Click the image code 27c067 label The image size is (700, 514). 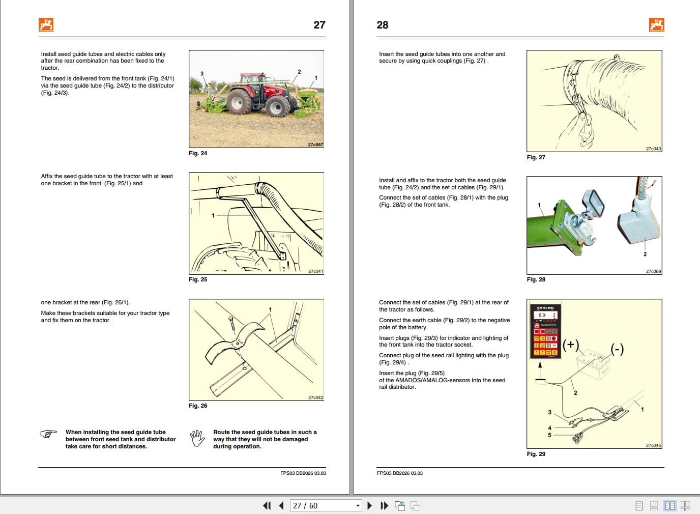click(x=315, y=145)
